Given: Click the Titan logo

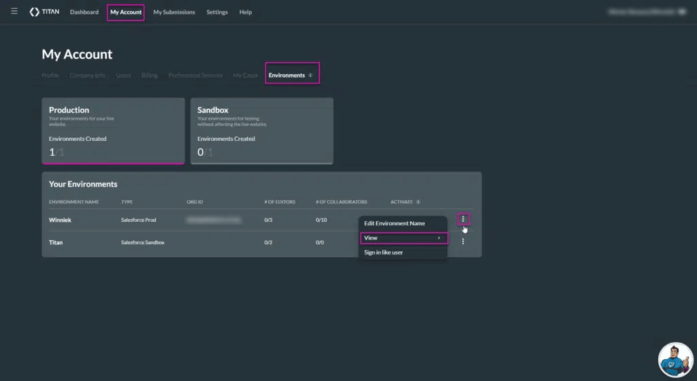Looking at the screenshot, I should click(x=44, y=12).
